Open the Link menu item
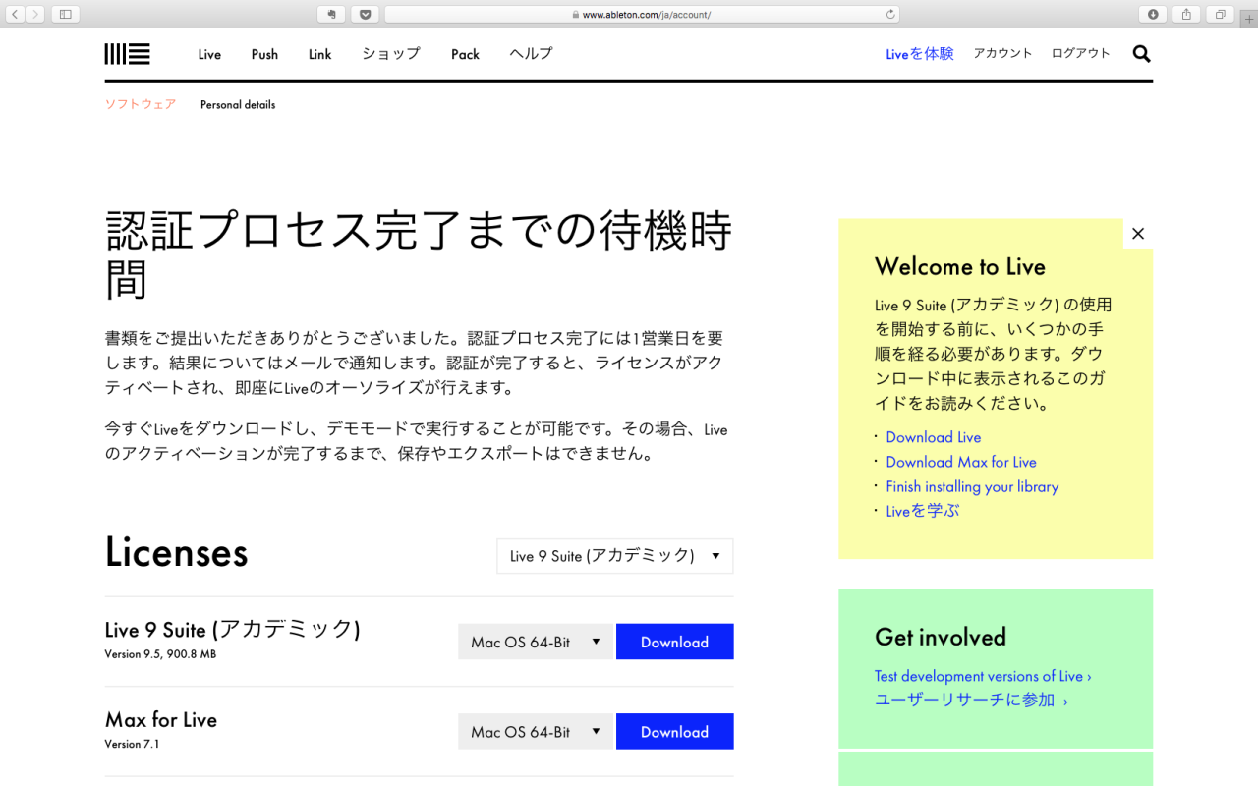Viewport: 1258px width, 786px height. [x=320, y=54]
